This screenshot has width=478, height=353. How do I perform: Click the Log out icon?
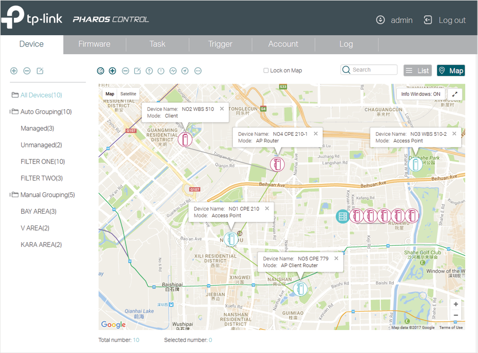428,20
